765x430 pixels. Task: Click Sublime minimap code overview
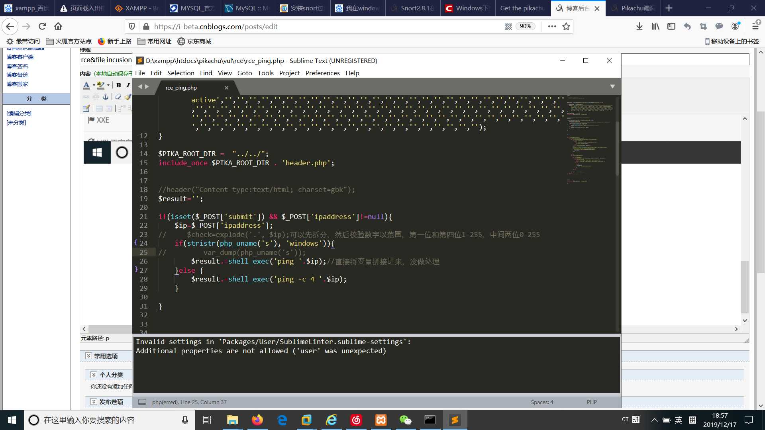590,139
